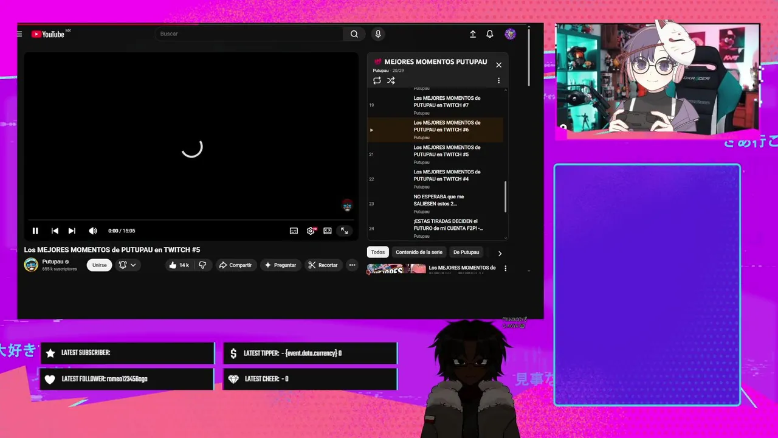The height and width of the screenshot is (438, 778).
Task: Start voice search with the microphone icon
Action: (x=378, y=34)
